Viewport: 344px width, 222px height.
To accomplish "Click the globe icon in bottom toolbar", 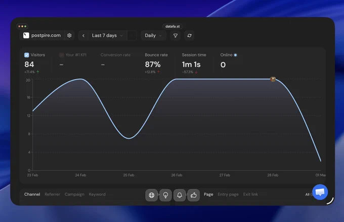I will click(152, 195).
